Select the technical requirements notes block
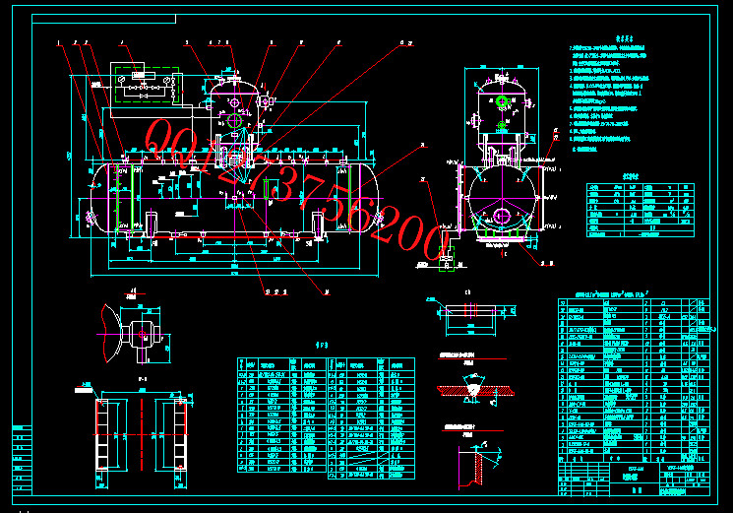The image size is (733, 513). pos(609,96)
